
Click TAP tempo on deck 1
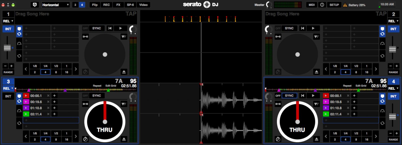(131, 14)
